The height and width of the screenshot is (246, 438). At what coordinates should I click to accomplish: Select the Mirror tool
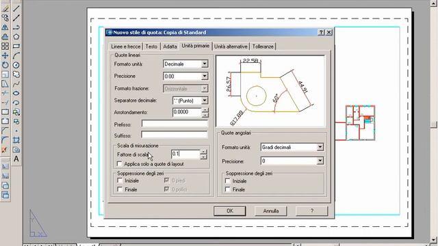5,27
